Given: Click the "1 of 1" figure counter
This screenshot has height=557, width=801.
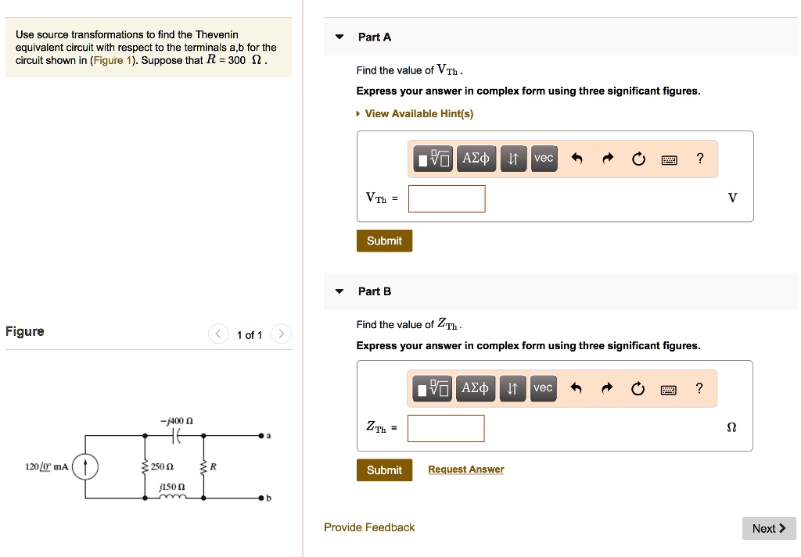Looking at the screenshot, I should coord(250,335).
